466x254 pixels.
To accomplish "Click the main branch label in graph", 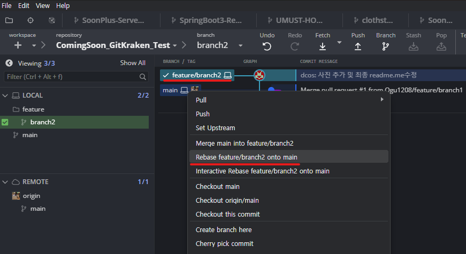I will pyautogui.click(x=180, y=90).
